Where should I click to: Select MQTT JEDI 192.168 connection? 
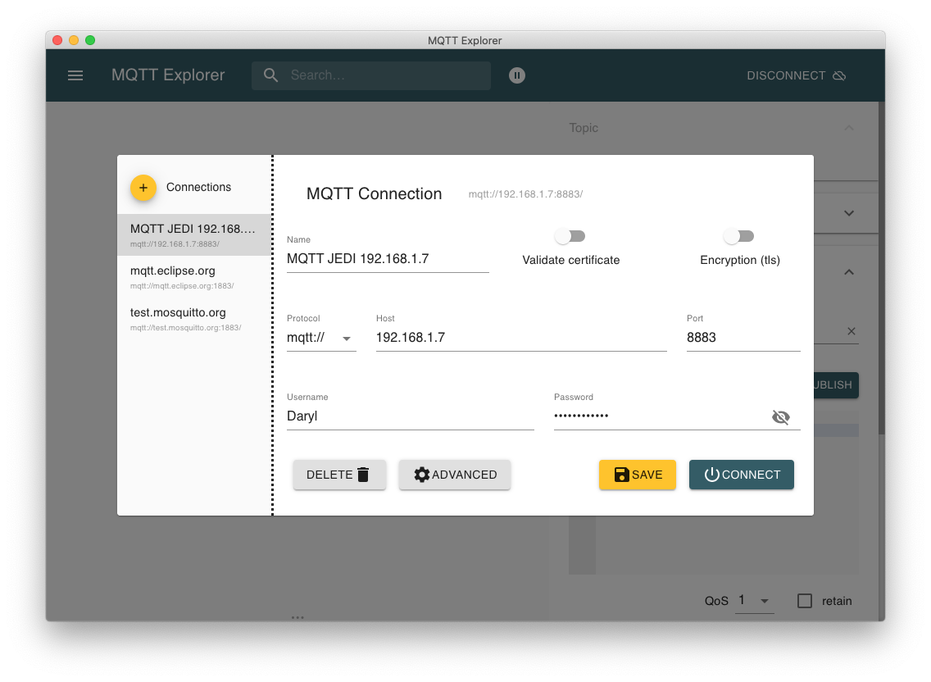click(194, 234)
